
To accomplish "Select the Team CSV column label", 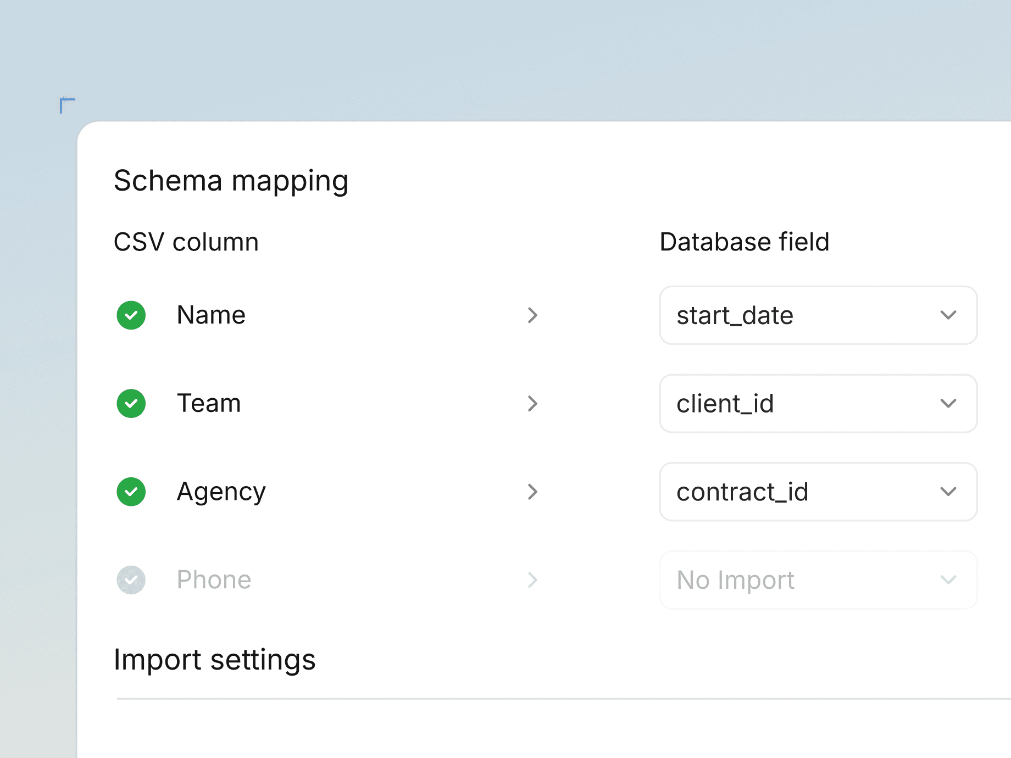I will pyautogui.click(x=209, y=404).
